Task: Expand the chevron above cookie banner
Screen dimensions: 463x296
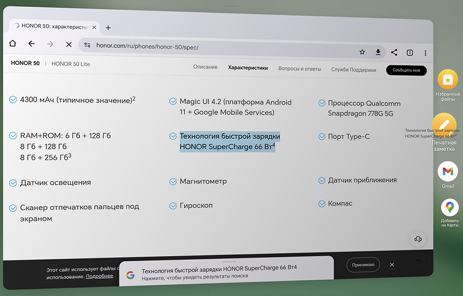Action: click(x=418, y=261)
